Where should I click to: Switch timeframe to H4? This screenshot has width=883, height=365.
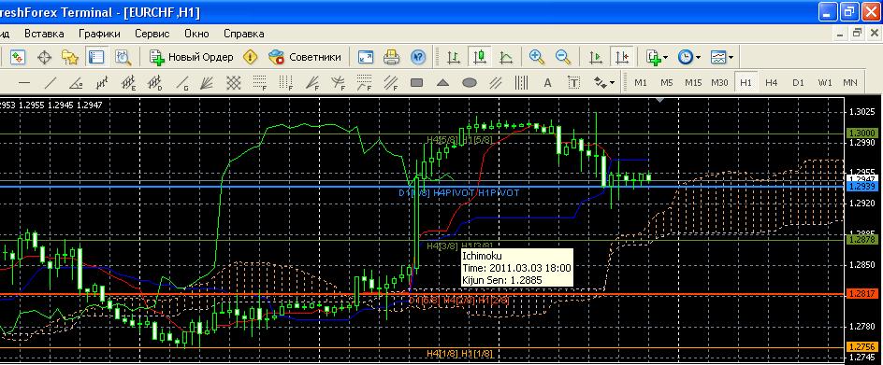point(772,83)
